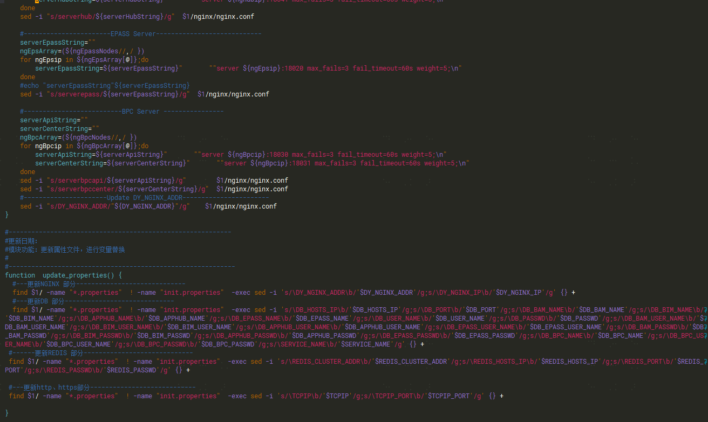Click the BPC Server comment line

point(121,112)
